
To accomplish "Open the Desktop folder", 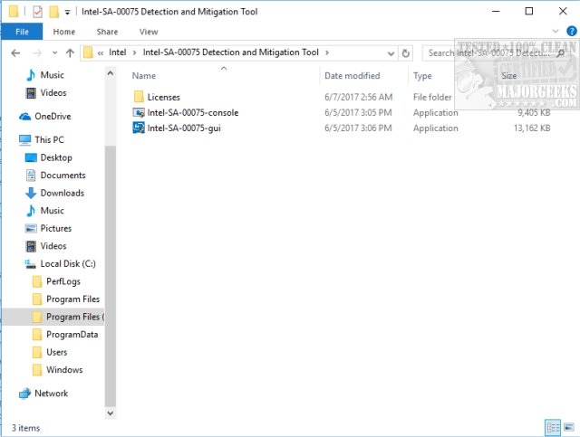I will tap(56, 157).
